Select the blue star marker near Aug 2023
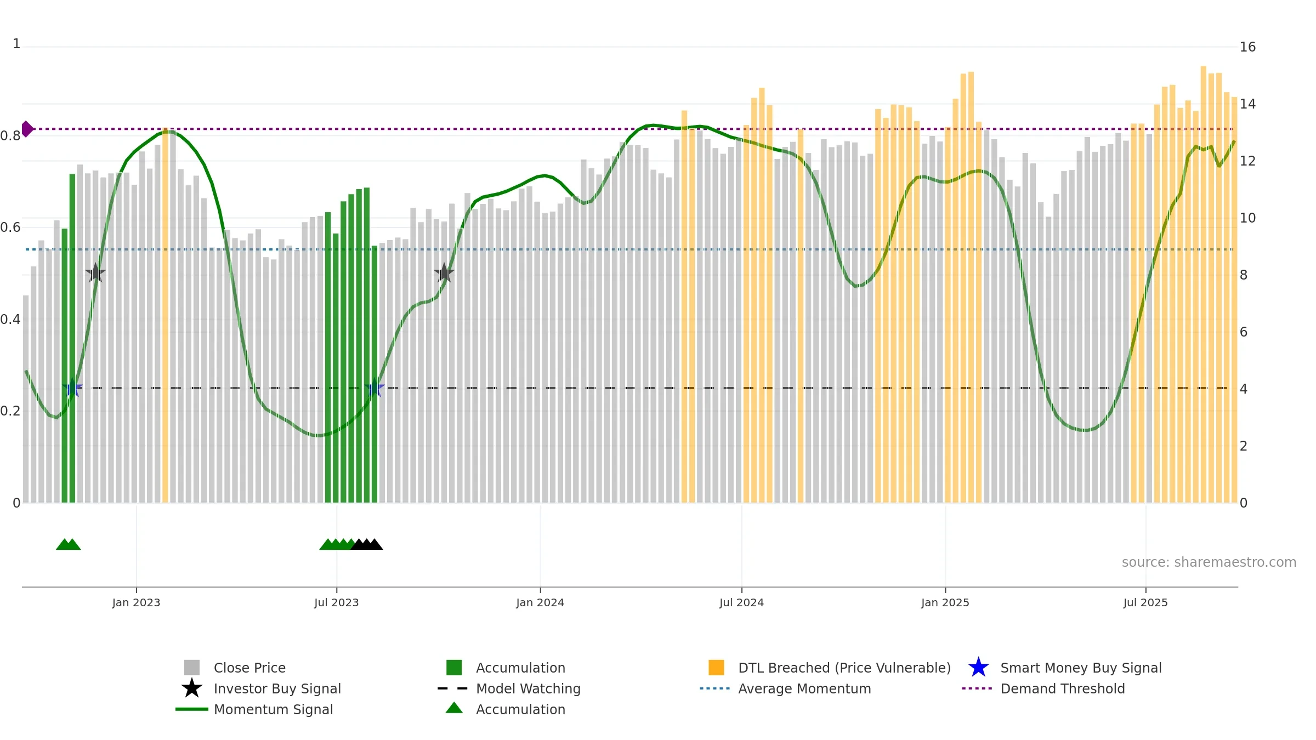The image size is (1316, 740). 375,388
